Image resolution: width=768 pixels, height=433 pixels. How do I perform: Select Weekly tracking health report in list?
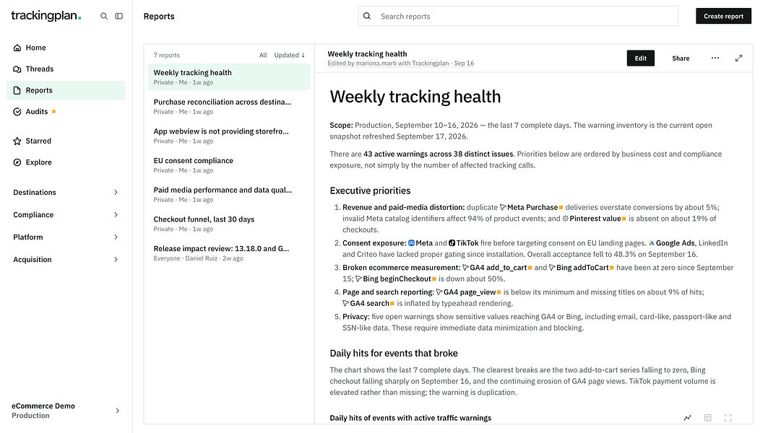tap(229, 76)
